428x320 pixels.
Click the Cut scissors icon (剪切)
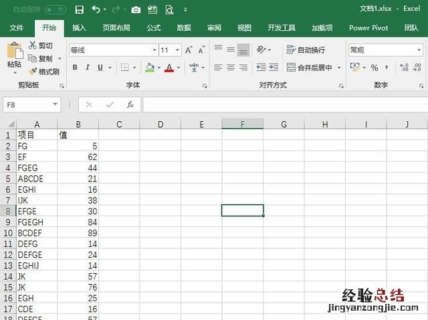pos(40,46)
